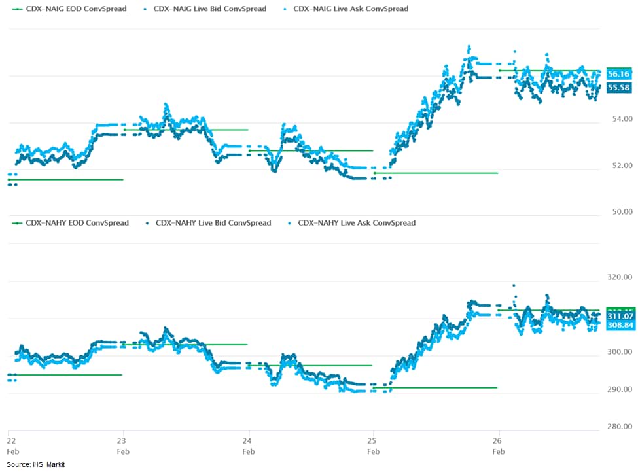The height and width of the screenshot is (473, 638).
Task: Click the 23 Feb date marker
Action: click(122, 447)
